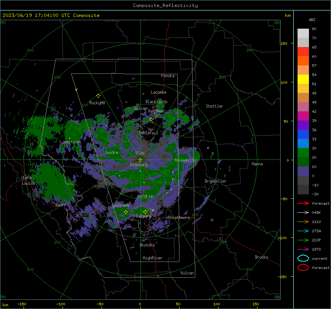Select the yellow diamond marker under RedDeer

coord(151,119)
